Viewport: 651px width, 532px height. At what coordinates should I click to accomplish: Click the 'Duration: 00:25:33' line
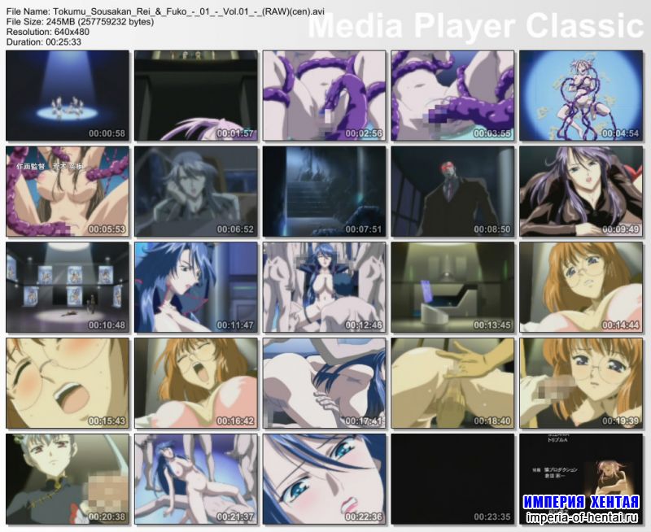pyautogui.click(x=44, y=42)
